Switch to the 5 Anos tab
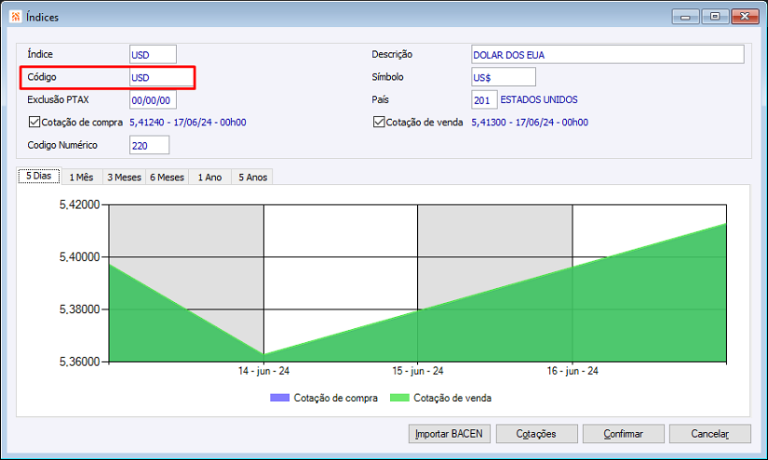The image size is (768, 460). click(252, 177)
